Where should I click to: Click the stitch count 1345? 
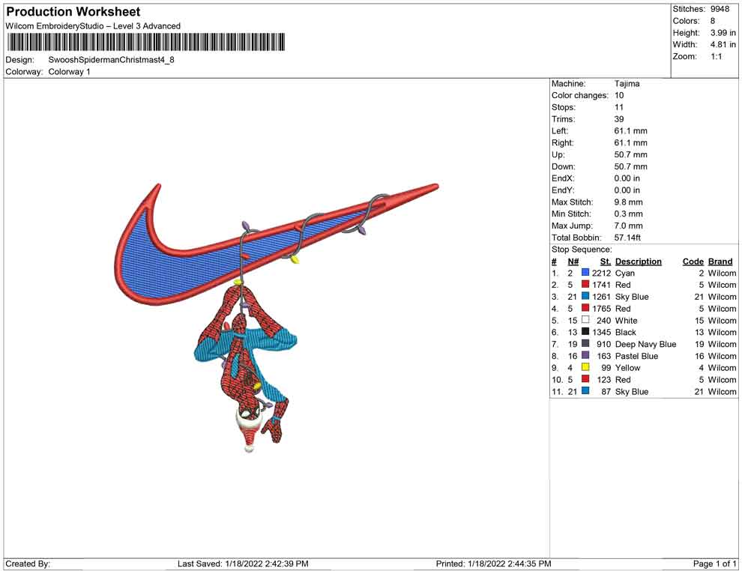point(601,332)
